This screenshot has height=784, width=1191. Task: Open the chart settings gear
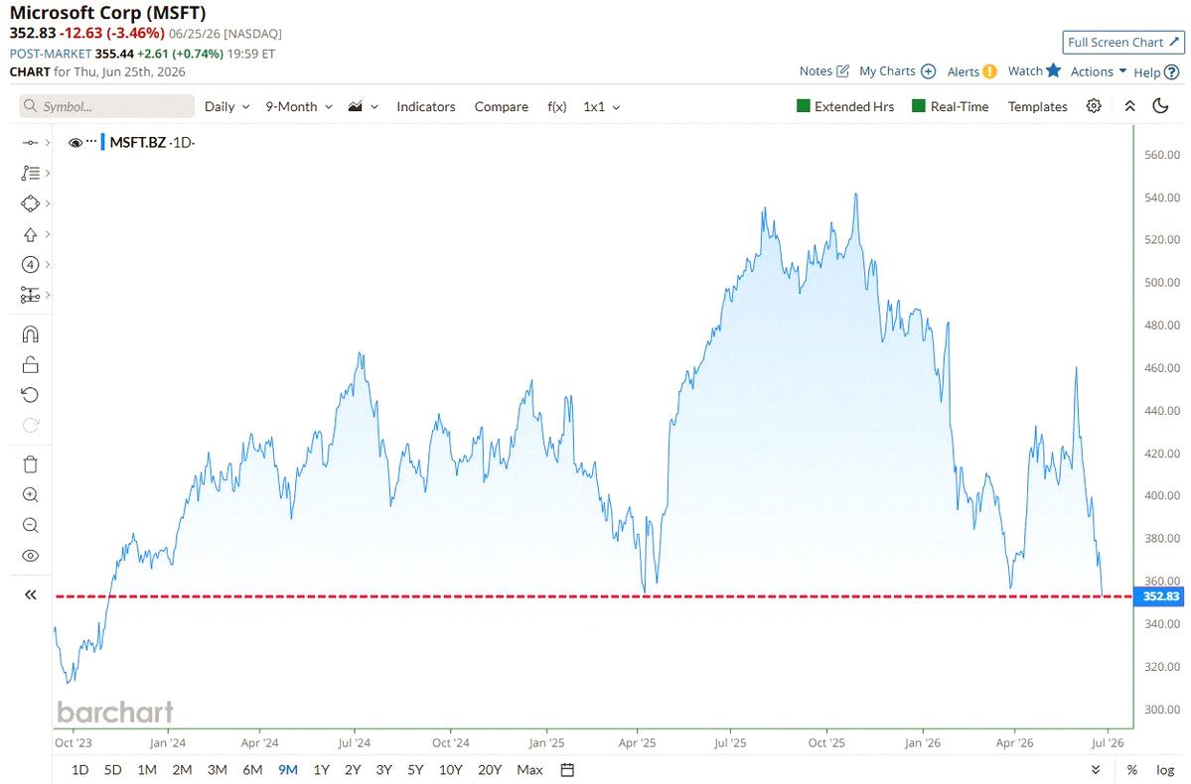1094,106
